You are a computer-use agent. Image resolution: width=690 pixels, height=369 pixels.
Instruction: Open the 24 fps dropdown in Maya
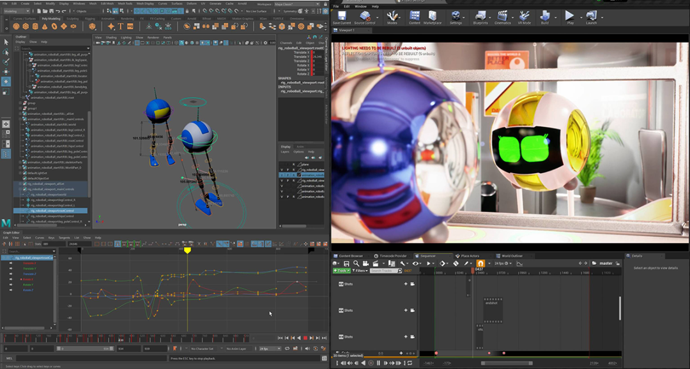(270, 349)
